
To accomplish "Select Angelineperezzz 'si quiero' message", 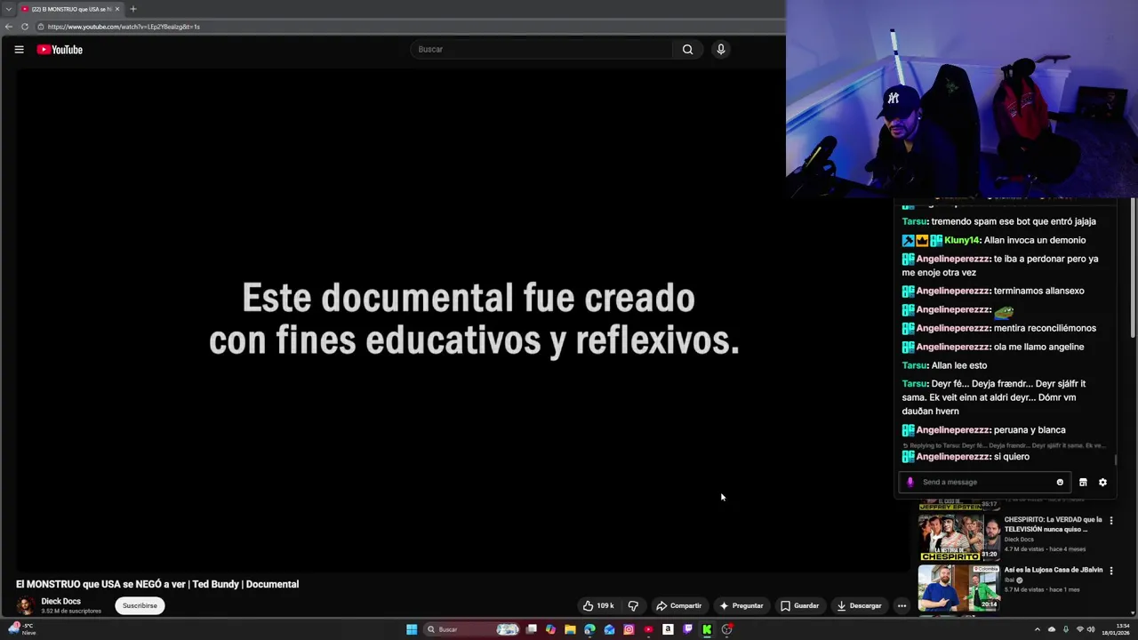I will [966, 457].
